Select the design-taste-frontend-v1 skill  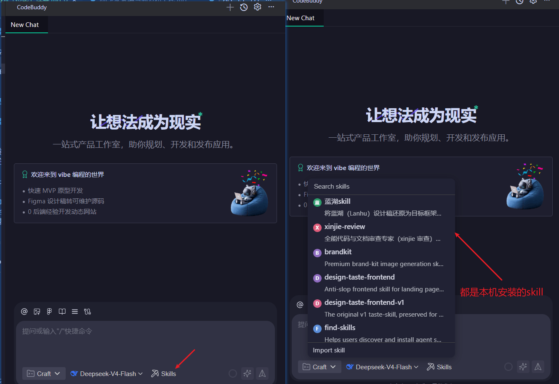[381, 308]
